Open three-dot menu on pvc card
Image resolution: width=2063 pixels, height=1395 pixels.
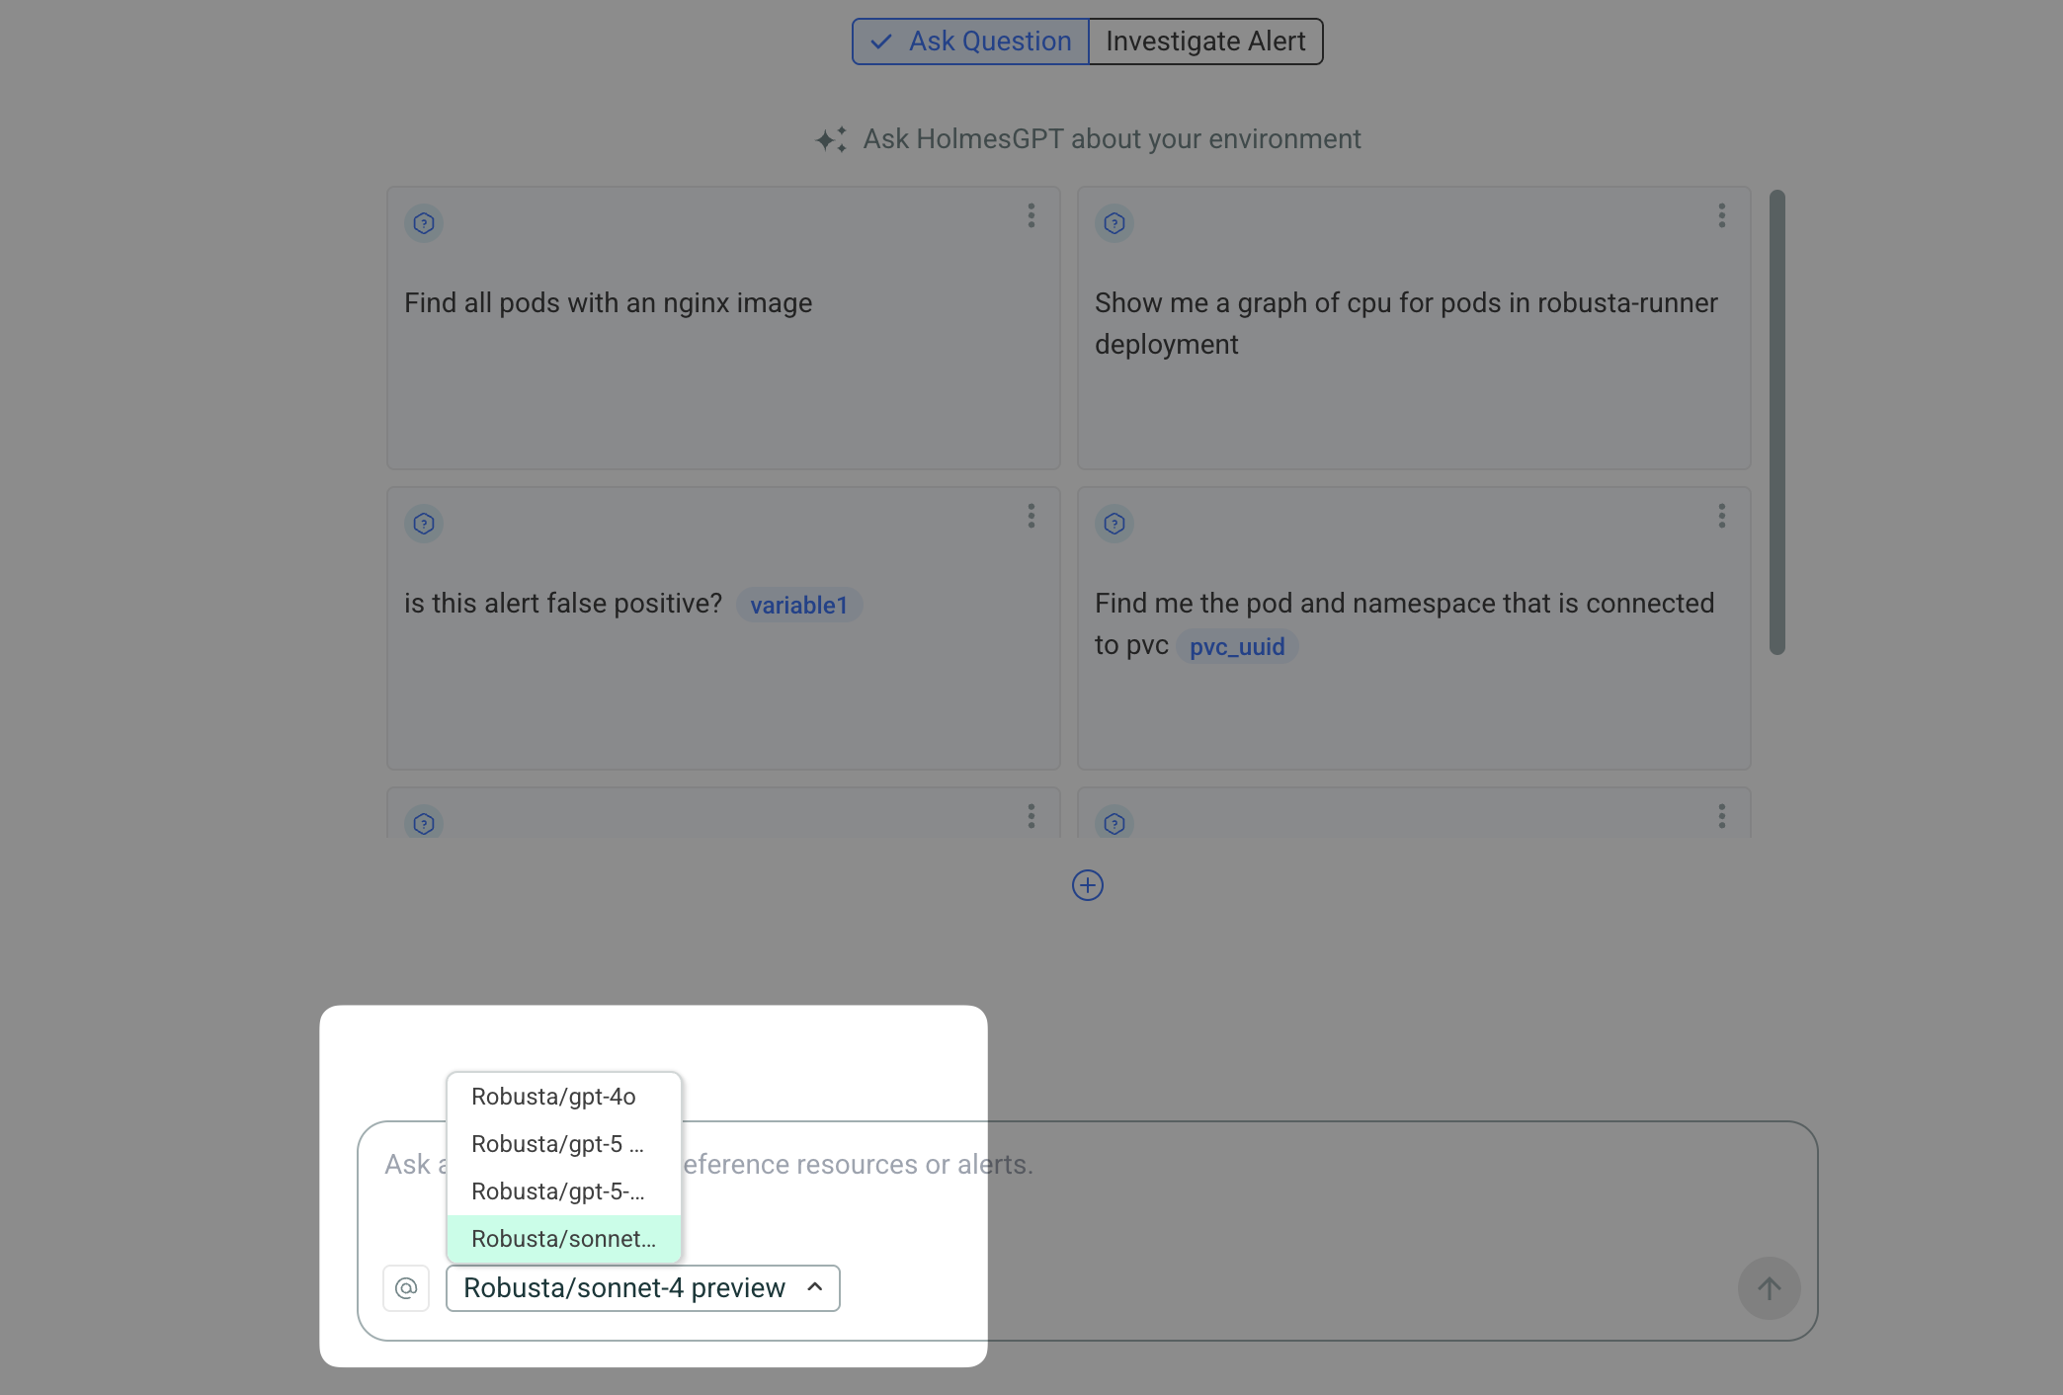1722,516
